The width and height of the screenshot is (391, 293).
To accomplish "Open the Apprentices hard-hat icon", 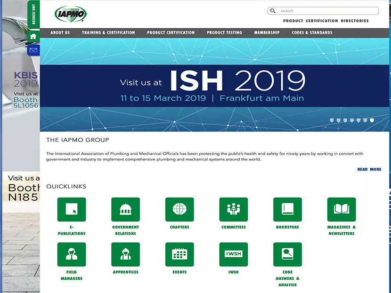I will tap(125, 254).
